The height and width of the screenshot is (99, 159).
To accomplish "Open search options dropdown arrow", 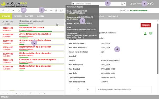I will 124,4.
